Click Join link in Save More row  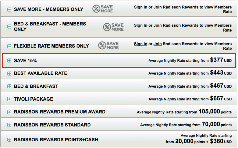[x=158, y=7]
